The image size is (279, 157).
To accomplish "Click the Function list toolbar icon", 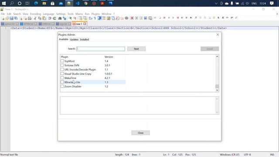I will point(117,18).
